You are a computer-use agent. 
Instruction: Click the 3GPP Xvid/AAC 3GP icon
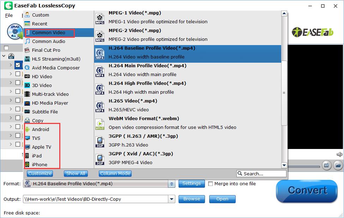(100, 160)
